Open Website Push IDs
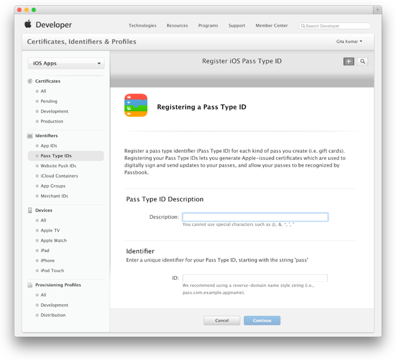 [x=58, y=166]
